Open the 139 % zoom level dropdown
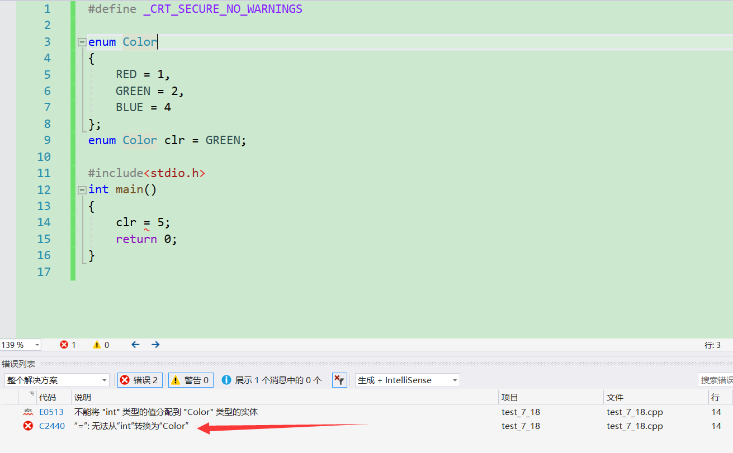 (37, 345)
